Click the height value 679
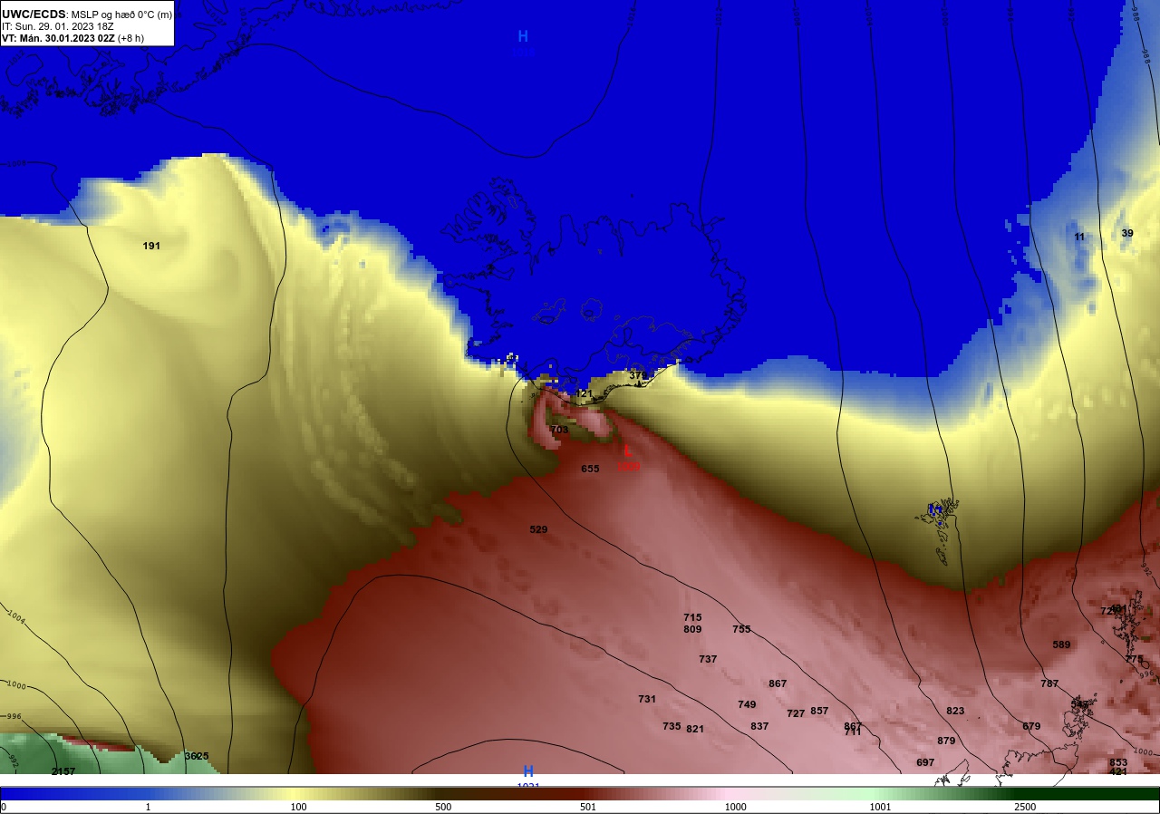The image size is (1160, 814). pyautogui.click(x=1031, y=726)
